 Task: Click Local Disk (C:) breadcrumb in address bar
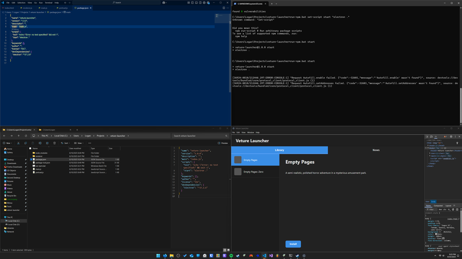pyautogui.click(x=61, y=136)
